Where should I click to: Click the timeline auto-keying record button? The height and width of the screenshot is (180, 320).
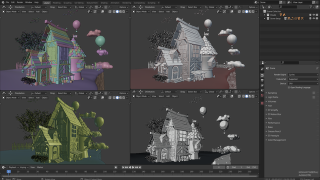pyautogui.click(x=115, y=167)
